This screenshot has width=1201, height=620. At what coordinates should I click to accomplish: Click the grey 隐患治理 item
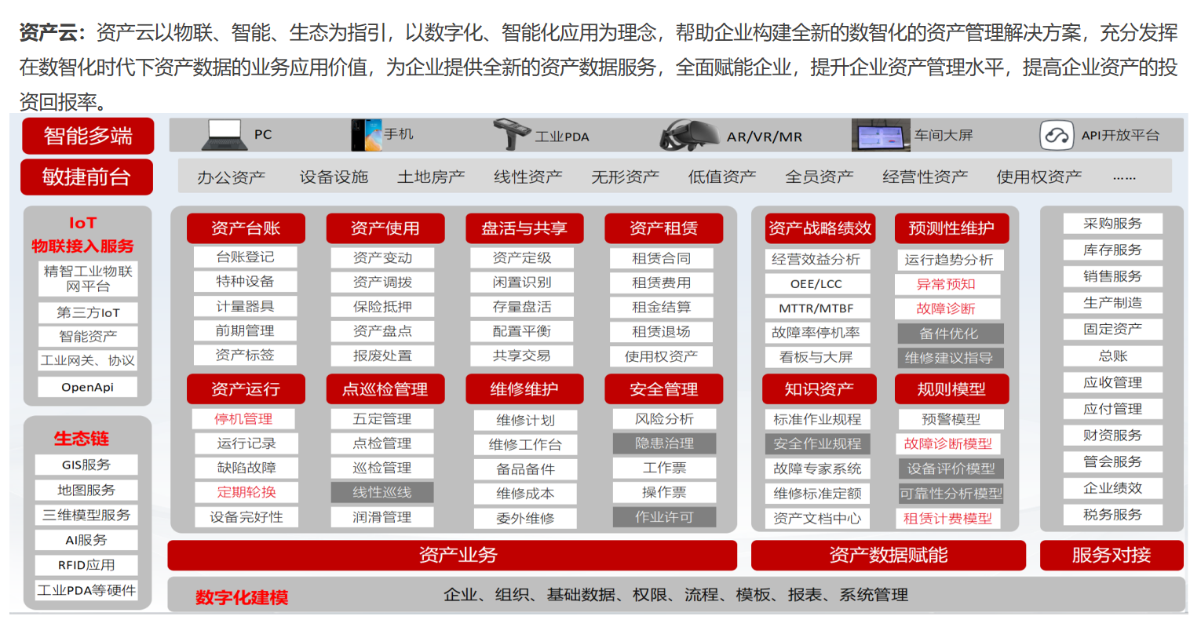[x=664, y=443]
